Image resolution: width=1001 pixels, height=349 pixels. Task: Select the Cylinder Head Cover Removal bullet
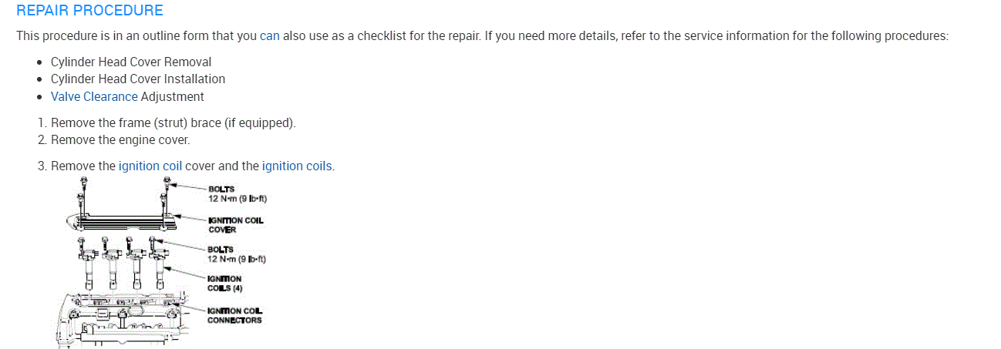[130, 62]
